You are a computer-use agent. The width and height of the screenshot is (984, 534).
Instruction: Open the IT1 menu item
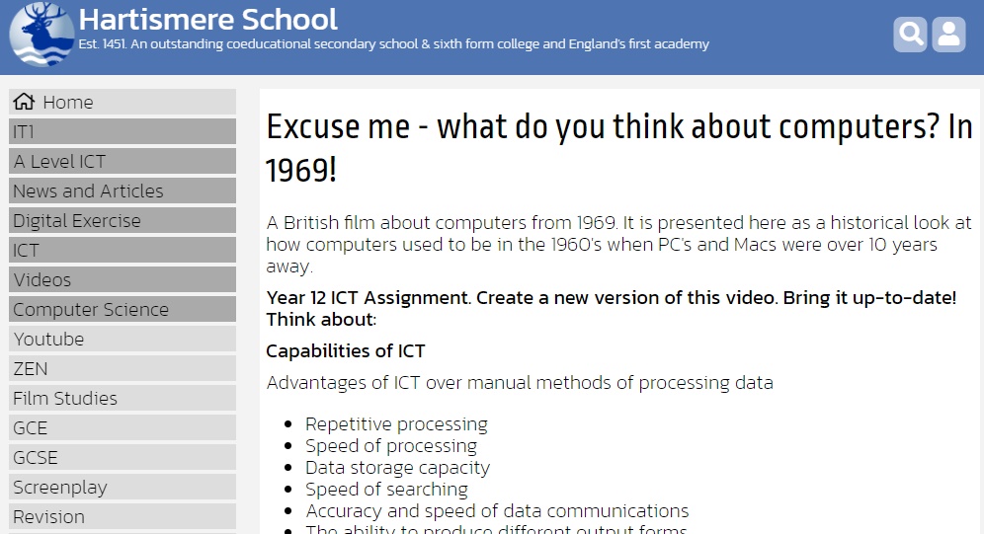pos(123,131)
